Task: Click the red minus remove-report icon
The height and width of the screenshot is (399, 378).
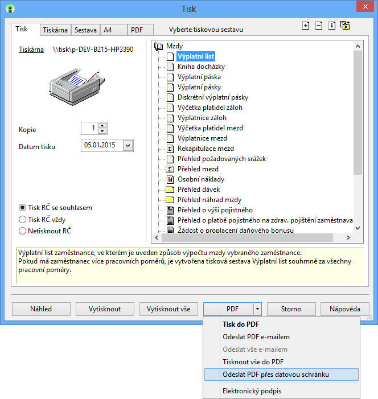Action: click(319, 26)
